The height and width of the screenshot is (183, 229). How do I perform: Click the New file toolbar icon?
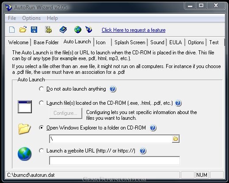point(12,30)
